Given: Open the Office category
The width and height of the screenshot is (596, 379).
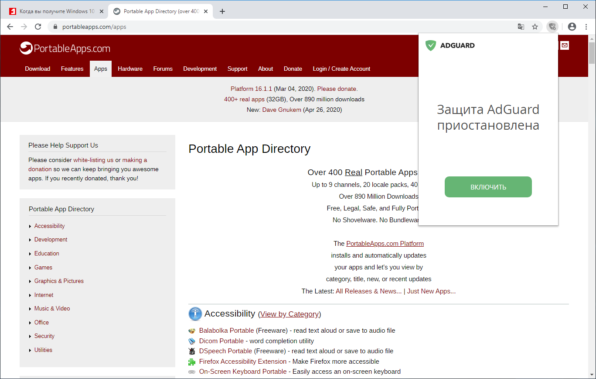Looking at the screenshot, I should pos(41,322).
